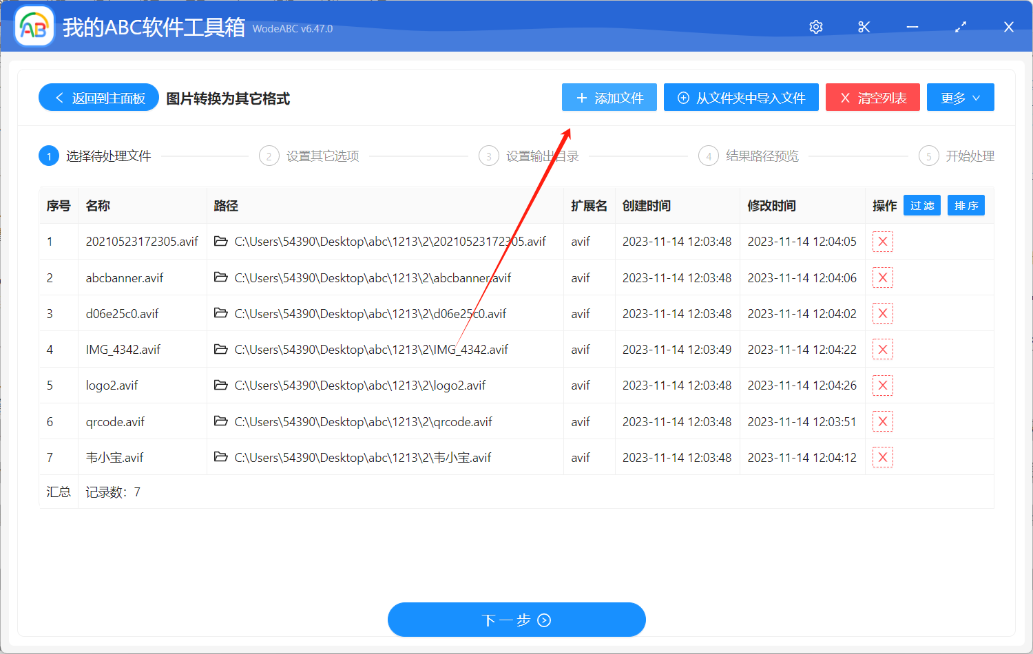The width and height of the screenshot is (1033, 654).
Task: Open the 排序 sort option
Action: point(966,204)
